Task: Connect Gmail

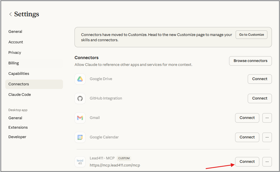Action: click(x=247, y=118)
